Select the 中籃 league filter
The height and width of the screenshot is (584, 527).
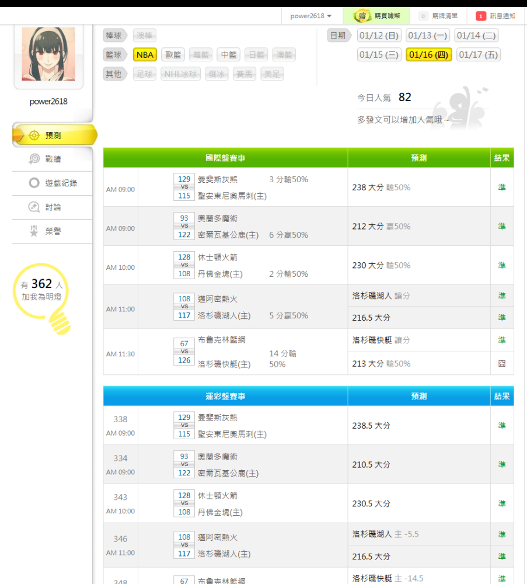(229, 55)
